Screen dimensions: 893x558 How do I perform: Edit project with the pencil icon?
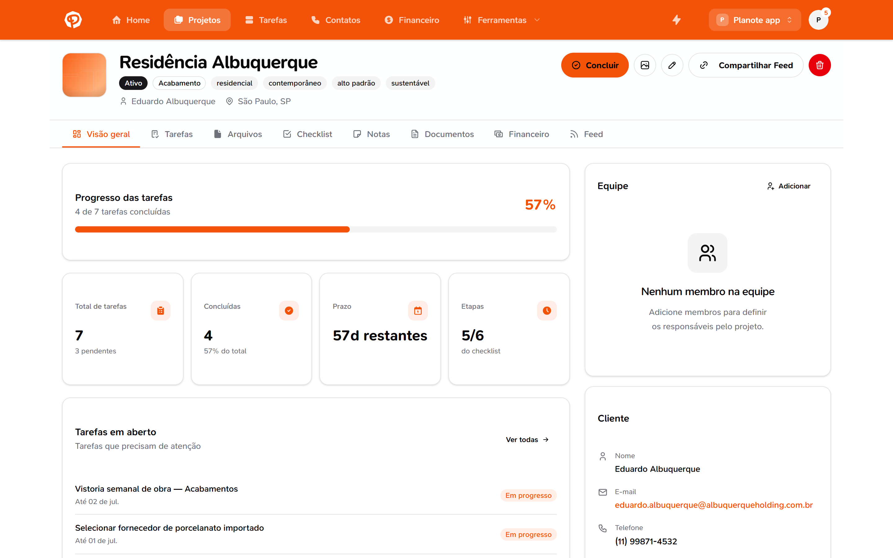click(x=672, y=65)
